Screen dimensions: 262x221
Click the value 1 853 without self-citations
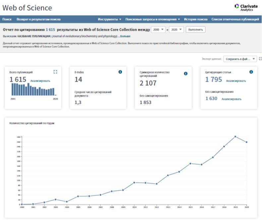[x=145, y=102]
